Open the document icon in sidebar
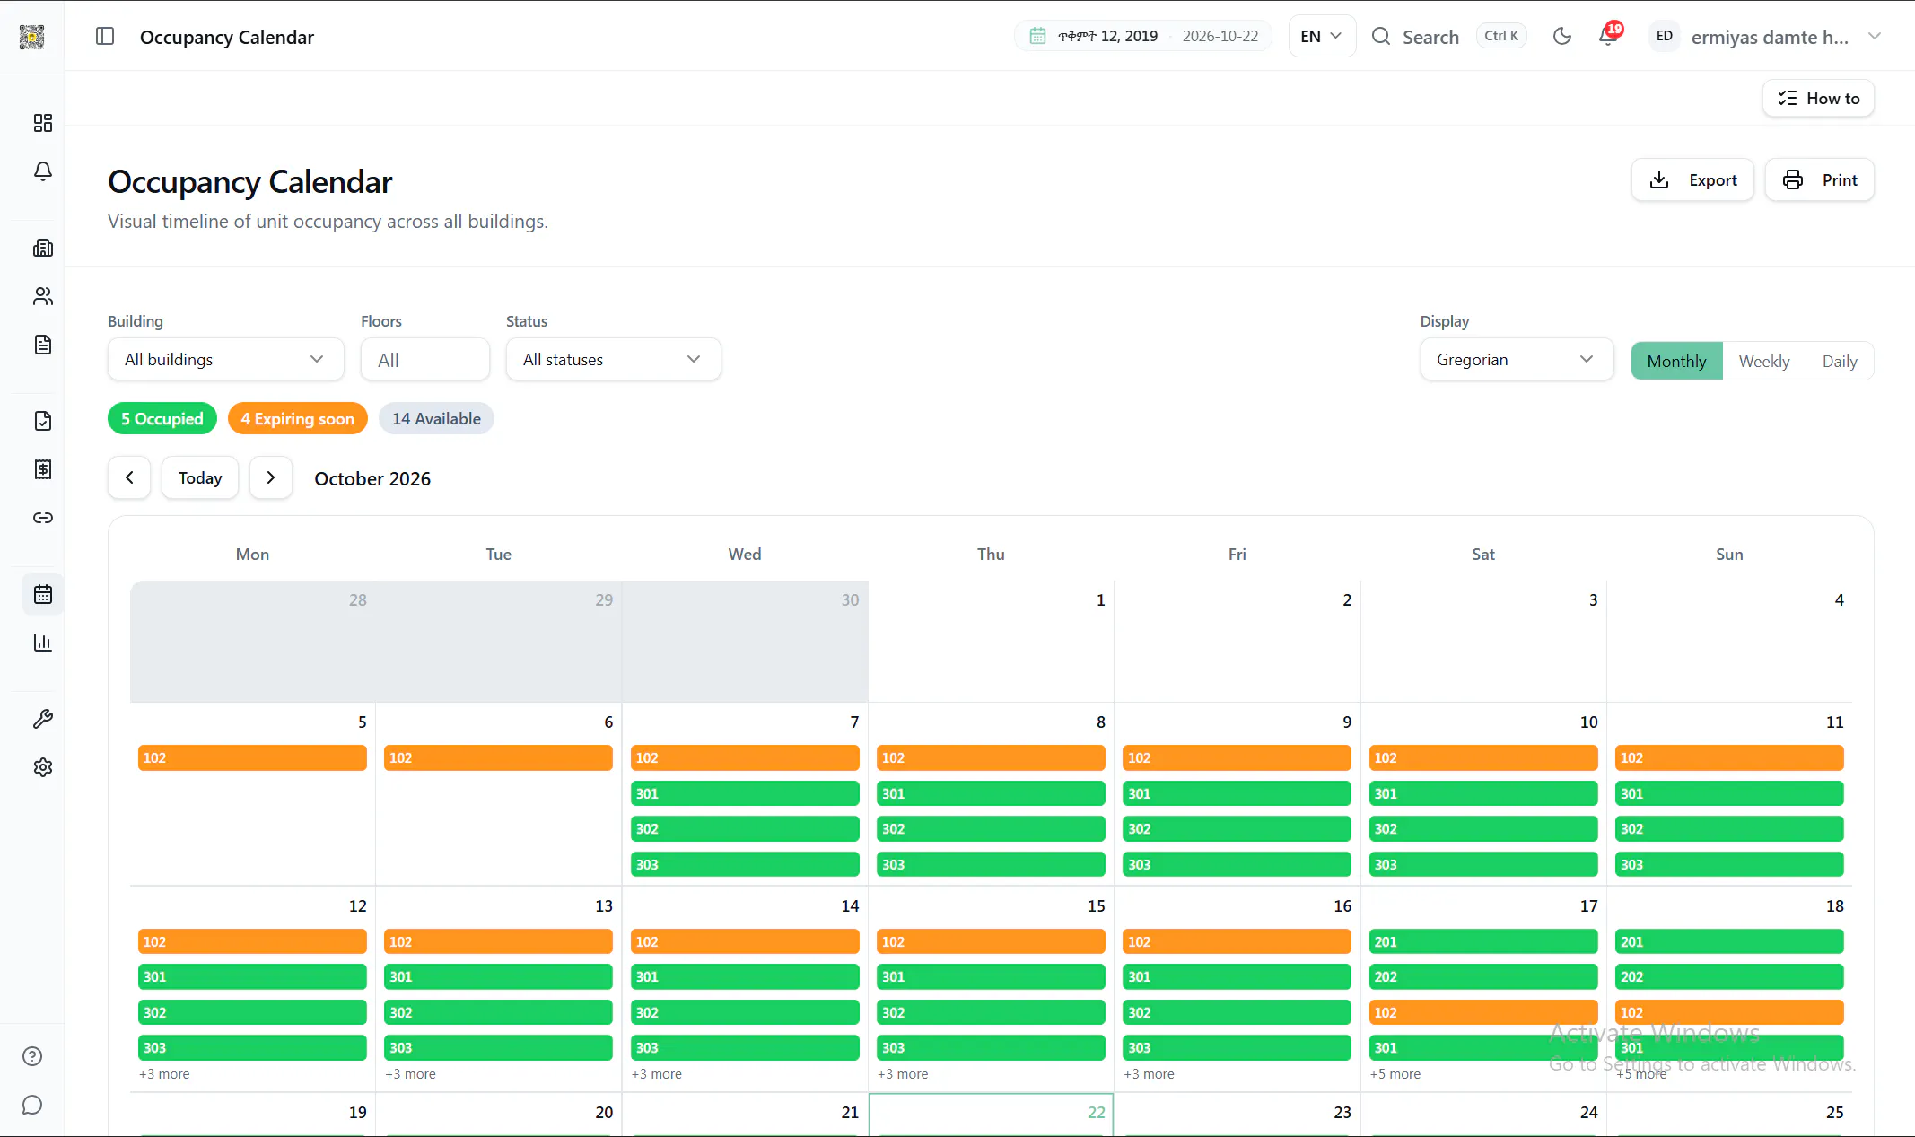Viewport: 1915px width, 1137px height. [x=42, y=345]
